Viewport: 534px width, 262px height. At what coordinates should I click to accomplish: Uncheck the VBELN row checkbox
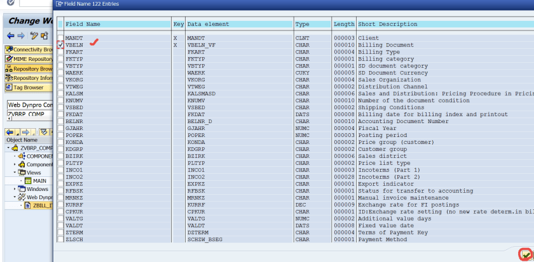60,45
